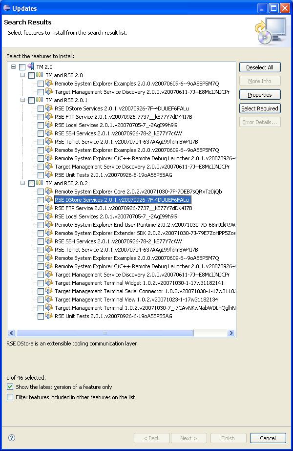This screenshot has width=293, height=451.
Task: Click the disabled More Info button
Action: tap(260, 81)
